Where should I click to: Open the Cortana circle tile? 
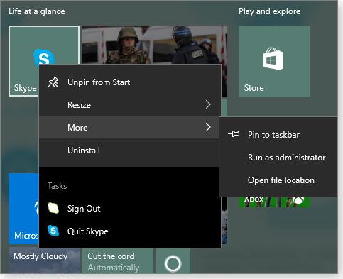point(173,261)
